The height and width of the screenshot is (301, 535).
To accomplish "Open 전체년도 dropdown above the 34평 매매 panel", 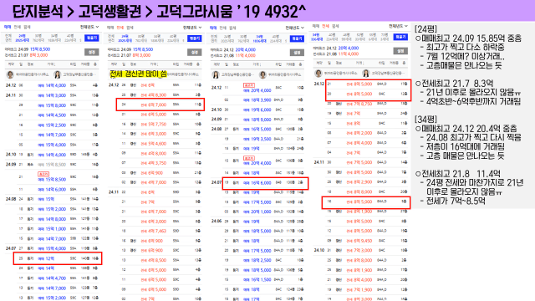I will click(295, 28).
